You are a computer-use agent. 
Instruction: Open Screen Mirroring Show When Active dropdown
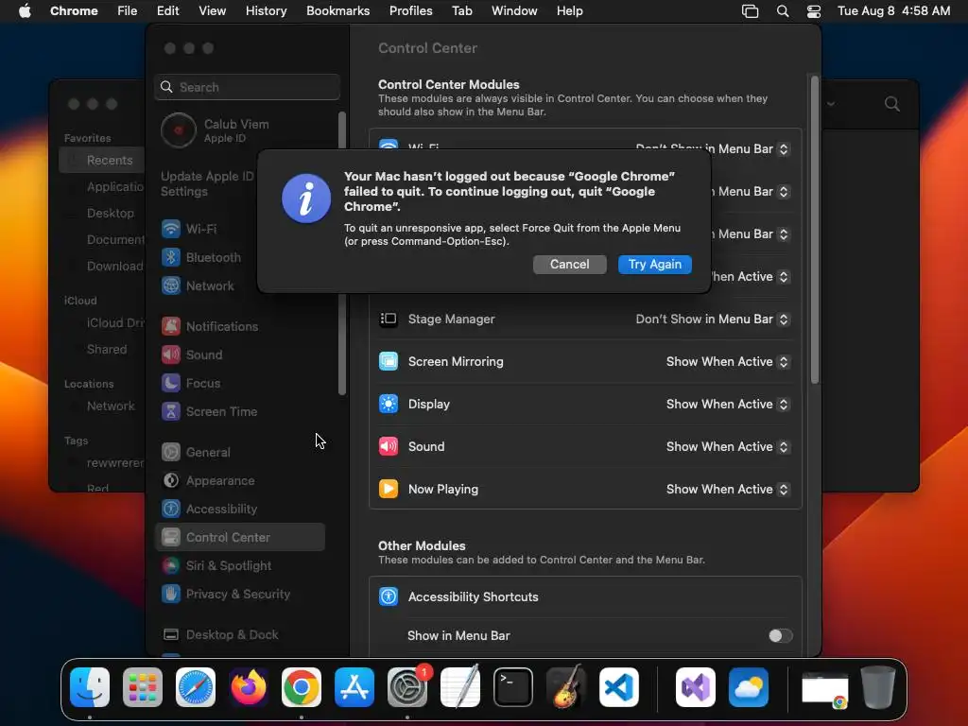pyautogui.click(x=728, y=362)
